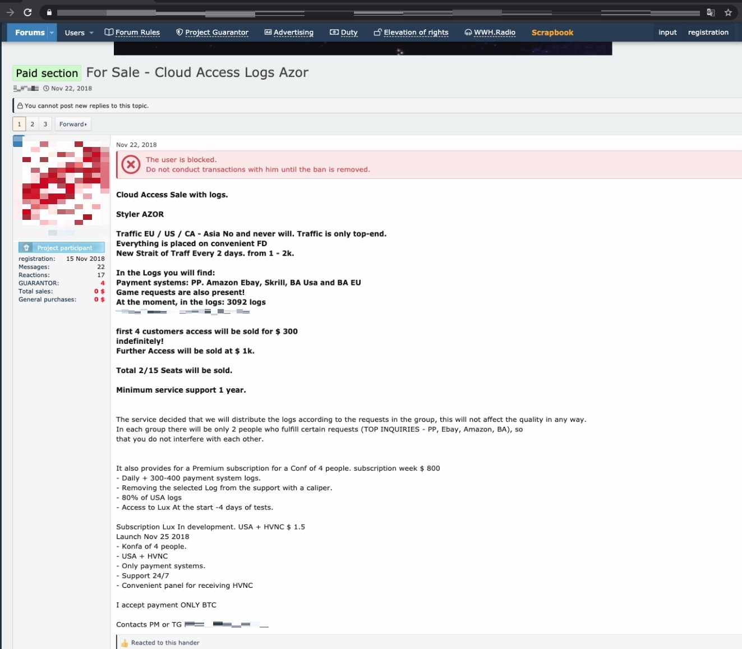Click the registration link
Viewport: 742px width, 649px height.
[x=708, y=33]
